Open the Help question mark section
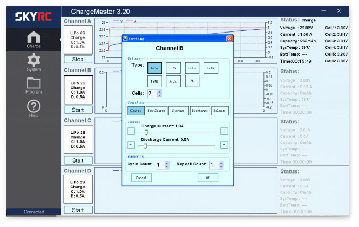 click(x=34, y=109)
